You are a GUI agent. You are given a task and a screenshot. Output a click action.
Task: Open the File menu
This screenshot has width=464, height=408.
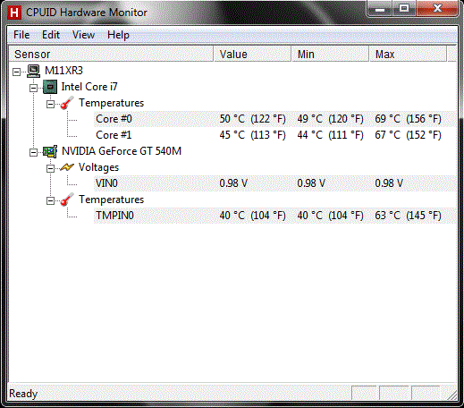(21, 35)
